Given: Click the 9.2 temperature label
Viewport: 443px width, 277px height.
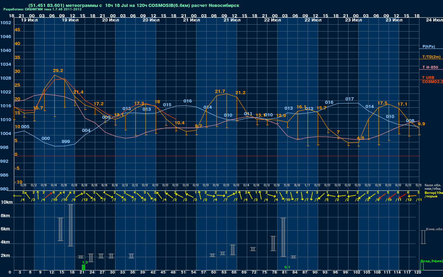Looking at the screenshot, I should pyautogui.click(x=199, y=126).
